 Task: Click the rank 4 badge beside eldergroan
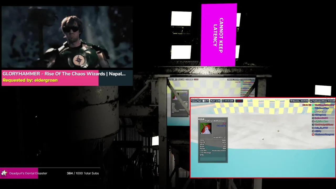pyautogui.click(x=313, y=115)
